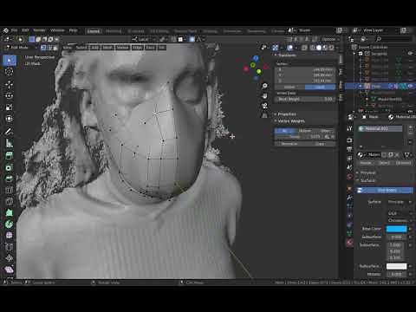The height and width of the screenshot is (312, 416).
Task: Select the Select Box tool in toolbar
Action: coord(10,61)
